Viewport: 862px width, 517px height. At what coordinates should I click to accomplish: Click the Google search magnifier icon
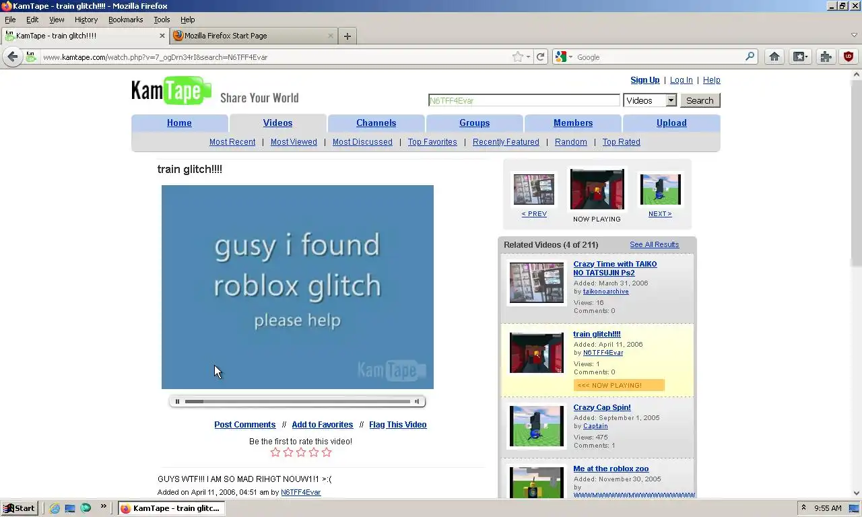tap(750, 57)
